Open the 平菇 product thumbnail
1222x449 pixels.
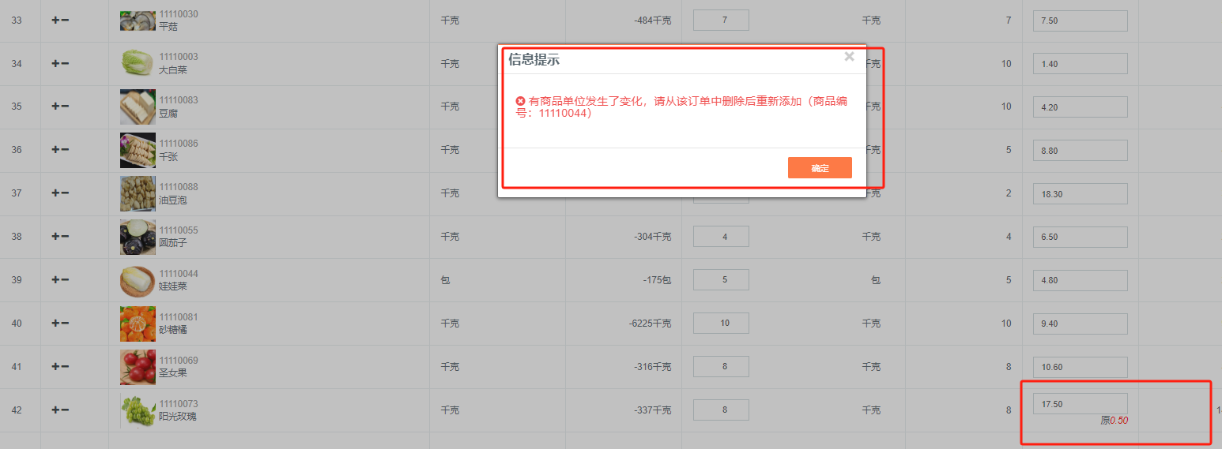(x=138, y=21)
